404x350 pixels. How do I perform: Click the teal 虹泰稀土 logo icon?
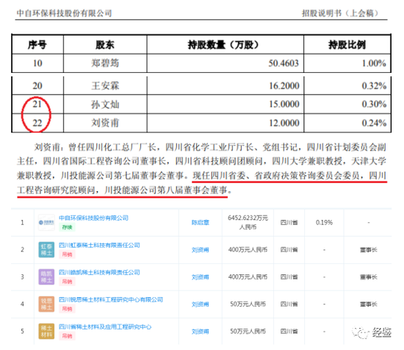pos(46,250)
